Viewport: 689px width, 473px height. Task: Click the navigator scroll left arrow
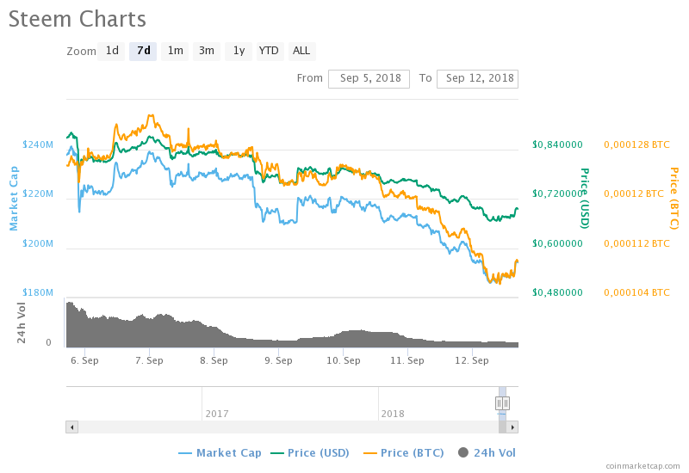[72, 427]
